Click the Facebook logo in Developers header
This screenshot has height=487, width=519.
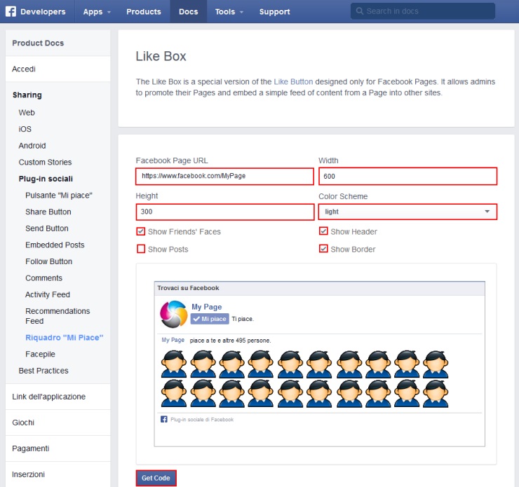tap(11, 11)
